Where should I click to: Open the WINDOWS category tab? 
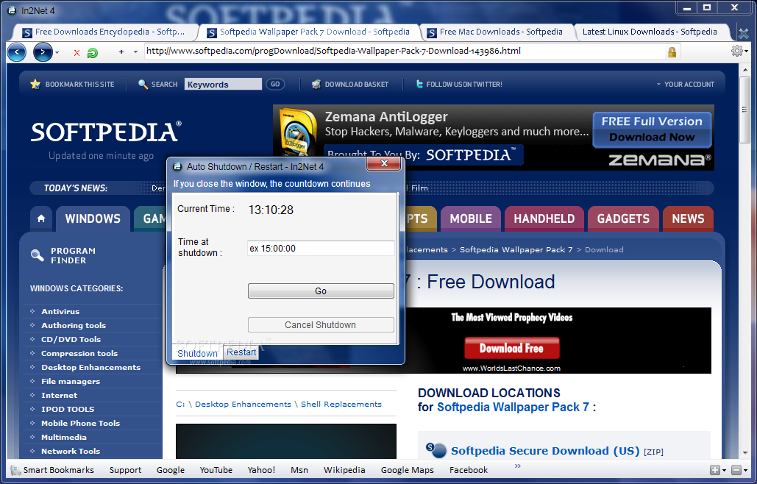coord(93,218)
